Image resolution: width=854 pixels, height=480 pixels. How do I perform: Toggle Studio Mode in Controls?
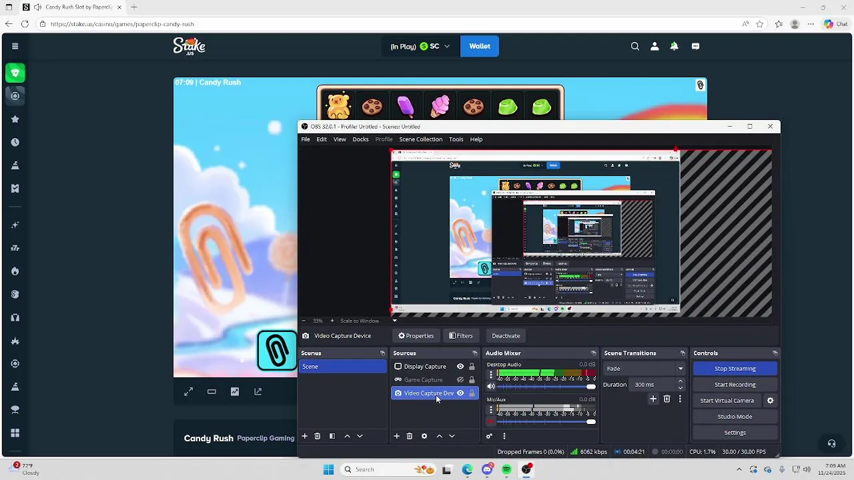(x=735, y=417)
